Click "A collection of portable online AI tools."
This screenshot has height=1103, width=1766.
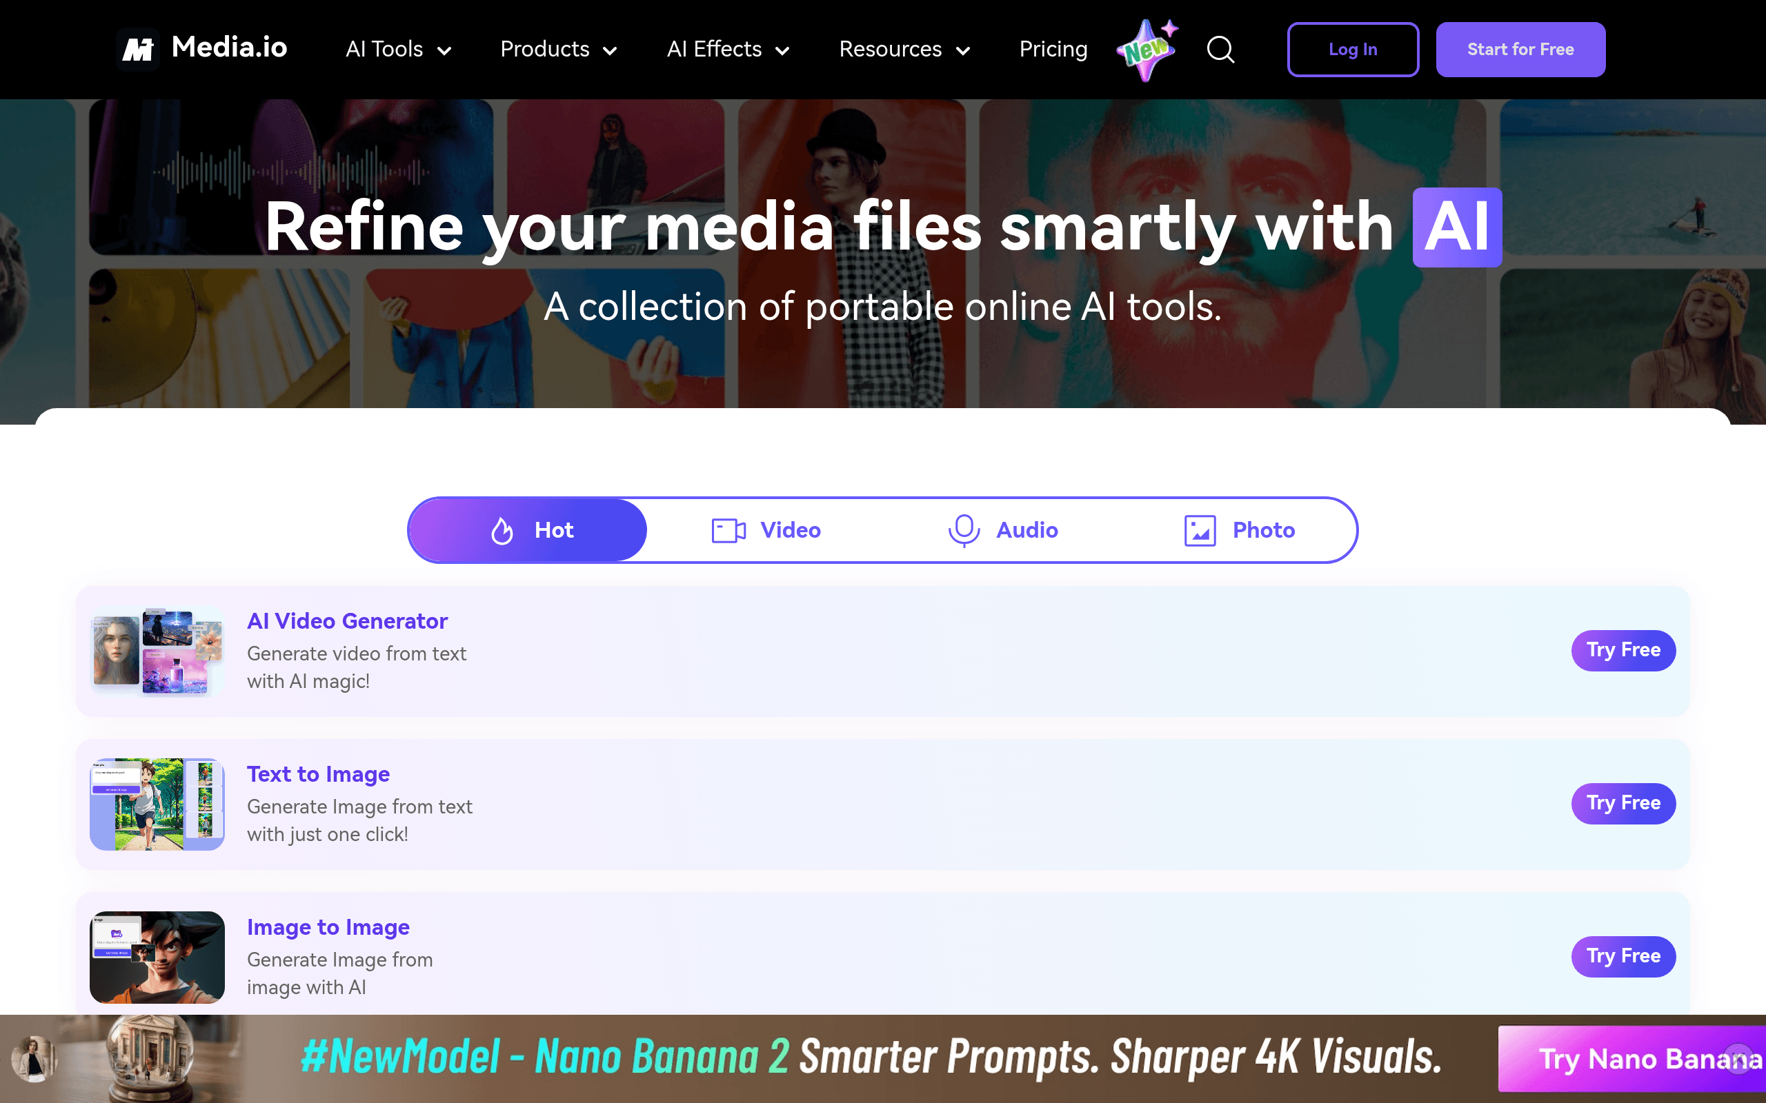[x=883, y=306]
